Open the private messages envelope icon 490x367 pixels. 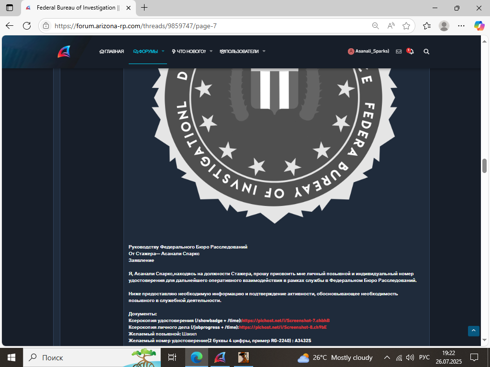point(399,52)
